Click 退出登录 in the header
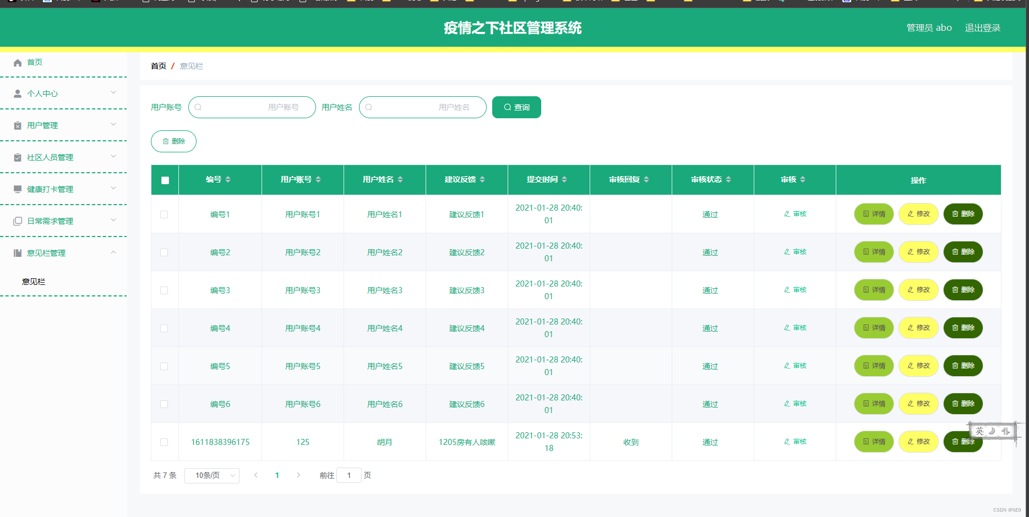Screen dimensions: 1029x517 point(983,28)
